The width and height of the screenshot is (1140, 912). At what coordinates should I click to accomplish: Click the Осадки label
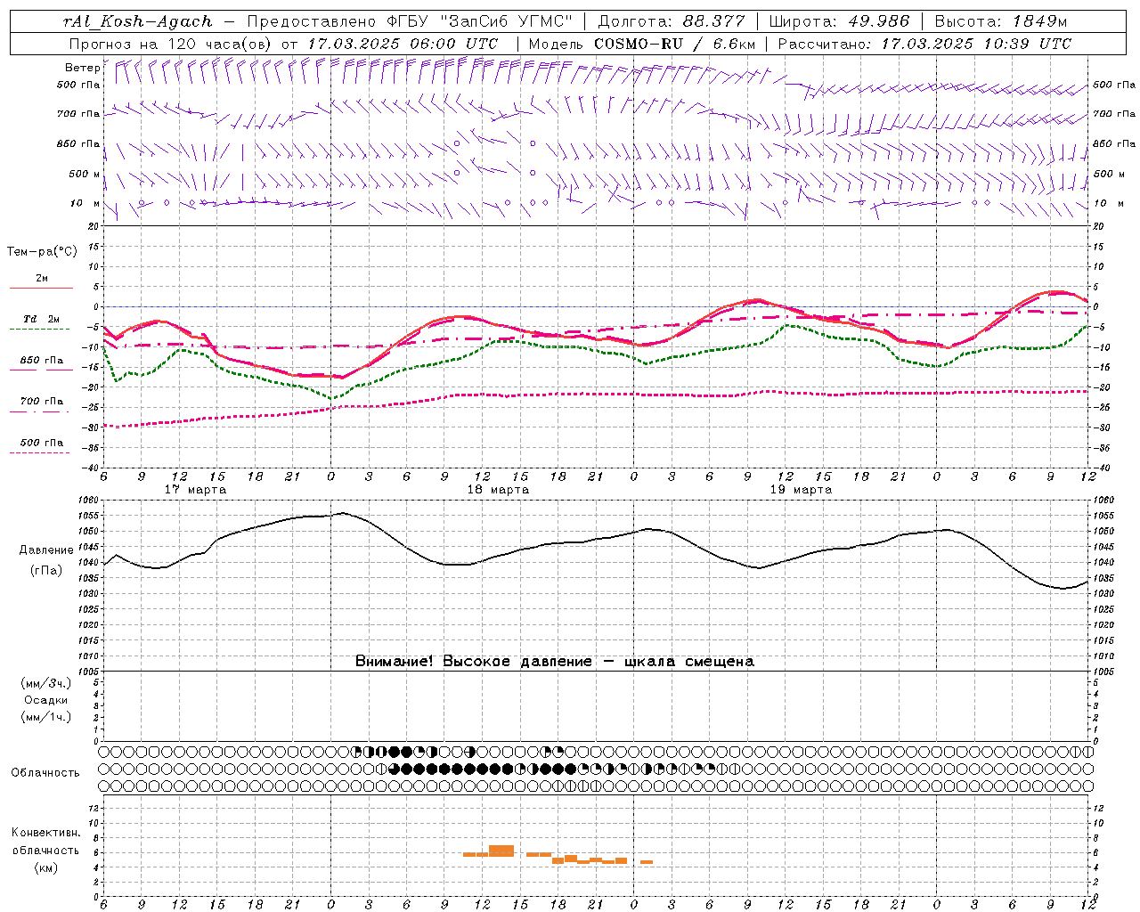(46, 700)
